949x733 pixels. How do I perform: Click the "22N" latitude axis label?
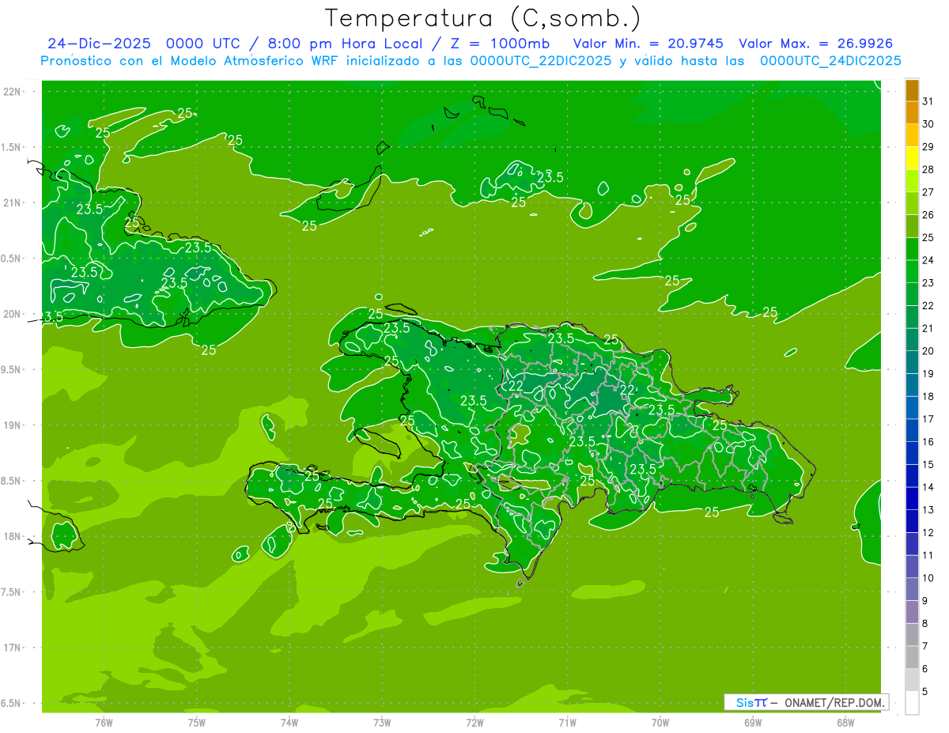pos(12,92)
